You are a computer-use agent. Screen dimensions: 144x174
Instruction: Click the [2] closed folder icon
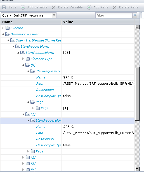click(x=28, y=157)
